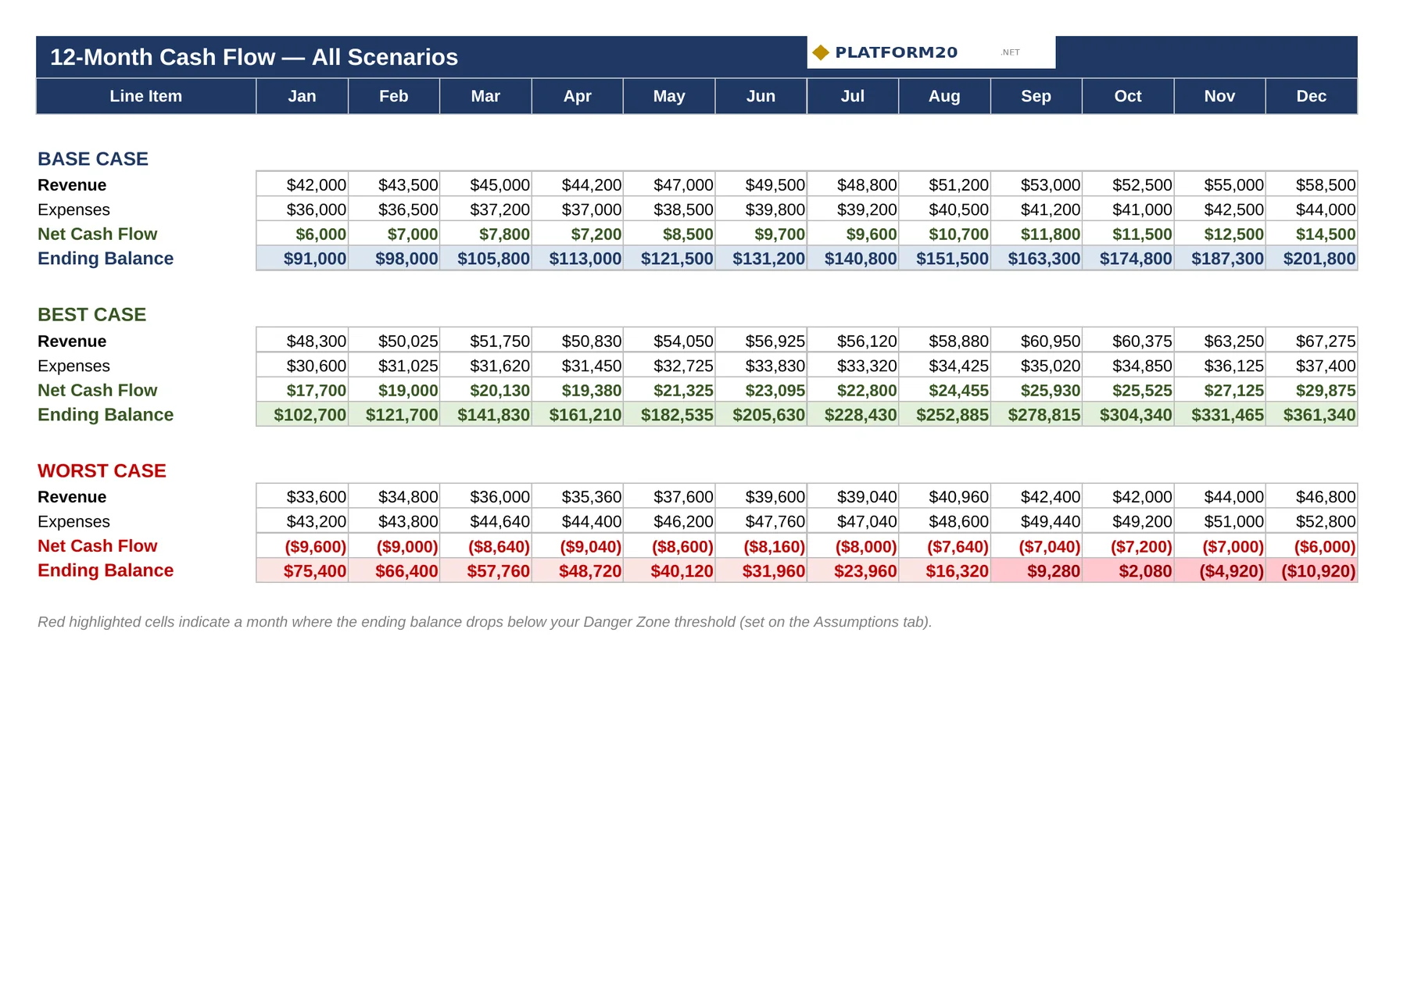Click red highlighted ending balance ($10,920)
This screenshot has width=1407, height=994.
[1312, 571]
